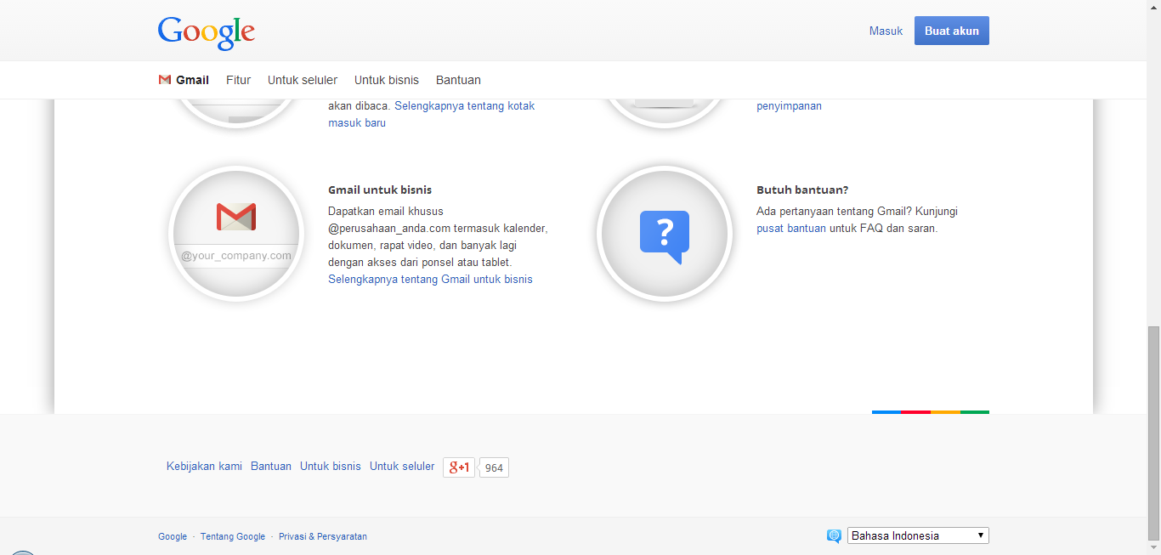Viewport: 1161px width, 555px height.
Task: Click Privasi & Persyaratan footer link
Action: 323,536
